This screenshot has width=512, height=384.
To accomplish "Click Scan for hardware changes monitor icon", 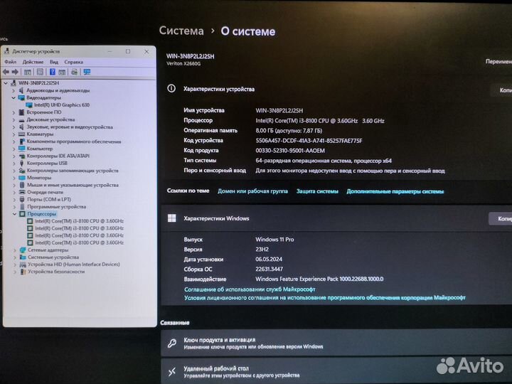I will point(87,72).
